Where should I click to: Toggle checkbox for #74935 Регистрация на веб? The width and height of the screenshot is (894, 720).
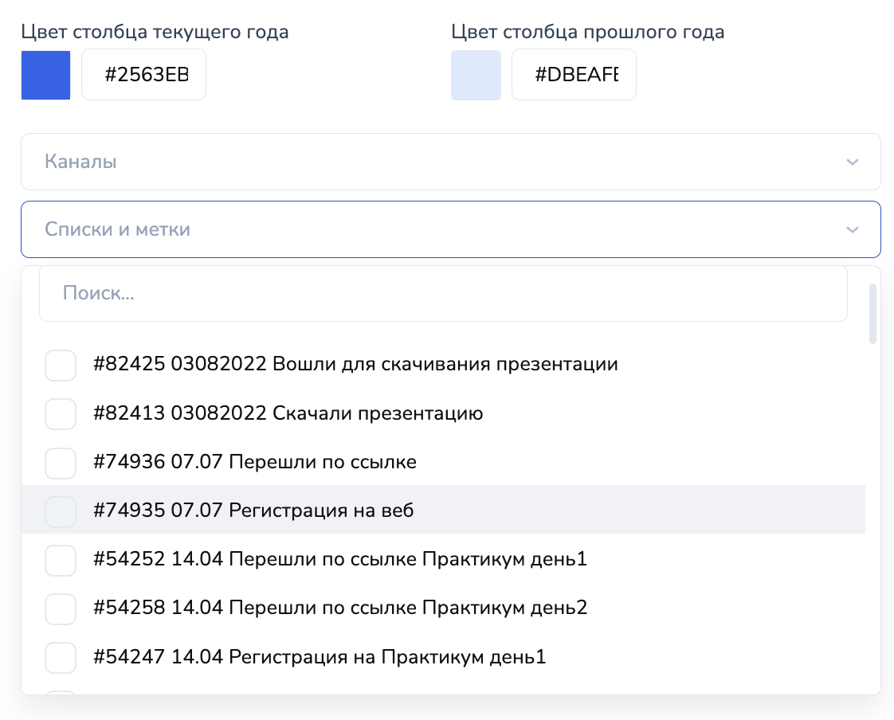[61, 511]
